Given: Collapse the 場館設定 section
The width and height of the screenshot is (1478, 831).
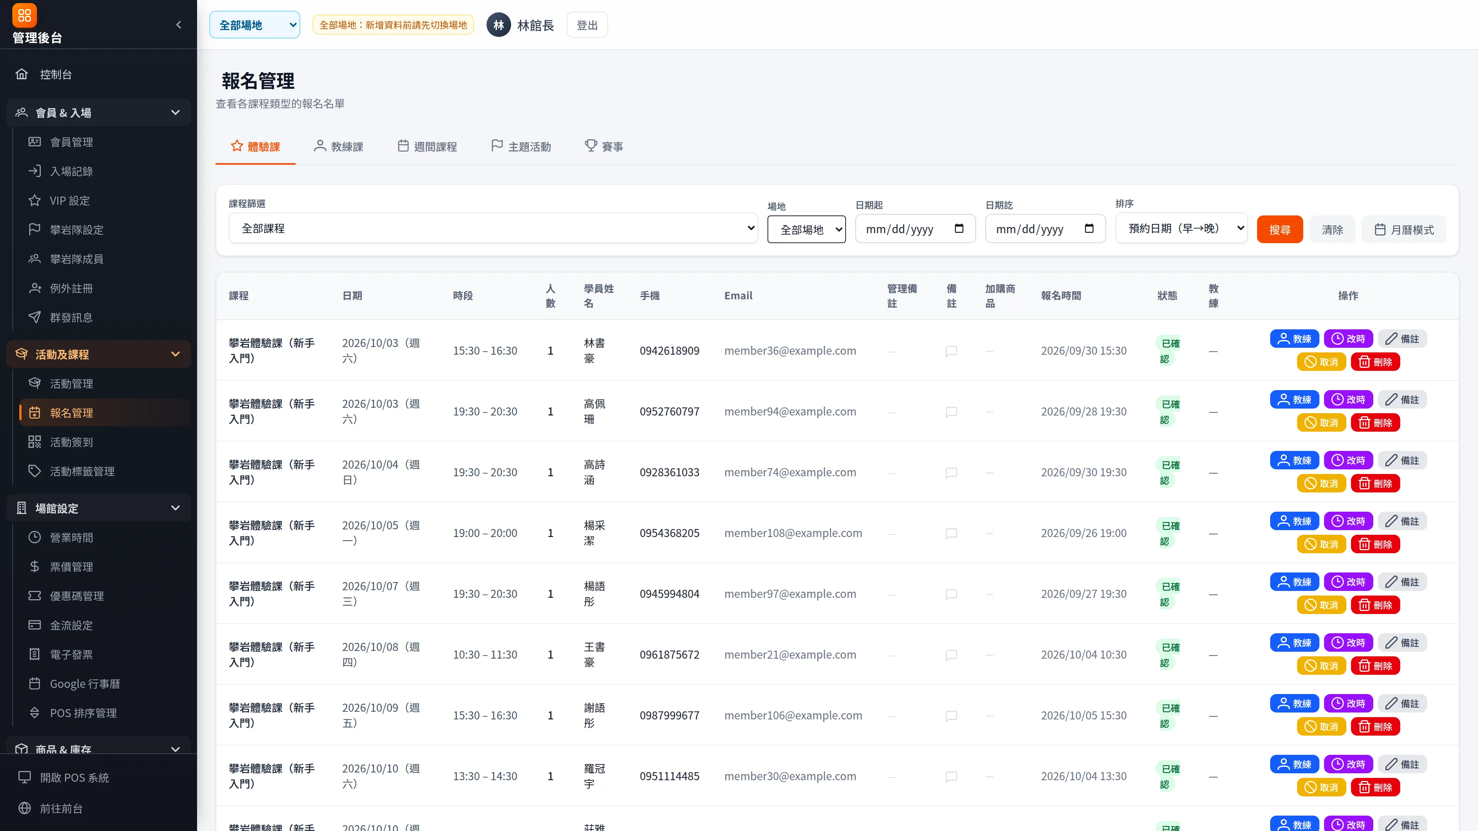Looking at the screenshot, I should 99,508.
